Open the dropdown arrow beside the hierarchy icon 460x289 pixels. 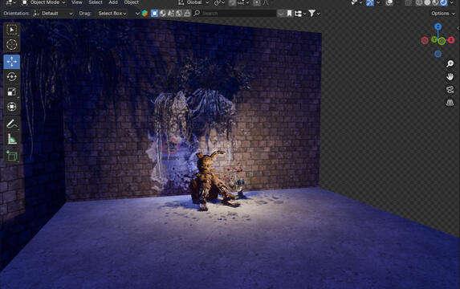pyautogui.click(x=304, y=14)
